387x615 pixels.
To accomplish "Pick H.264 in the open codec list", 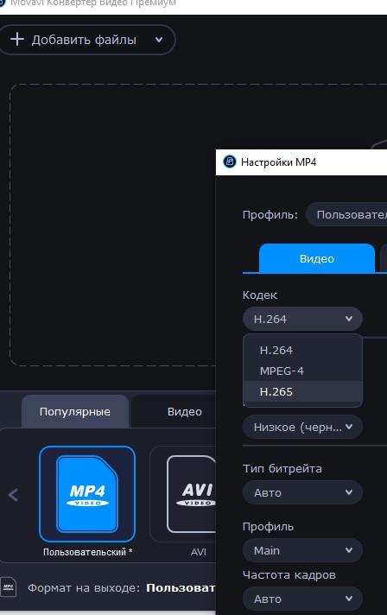I will click(302, 350).
